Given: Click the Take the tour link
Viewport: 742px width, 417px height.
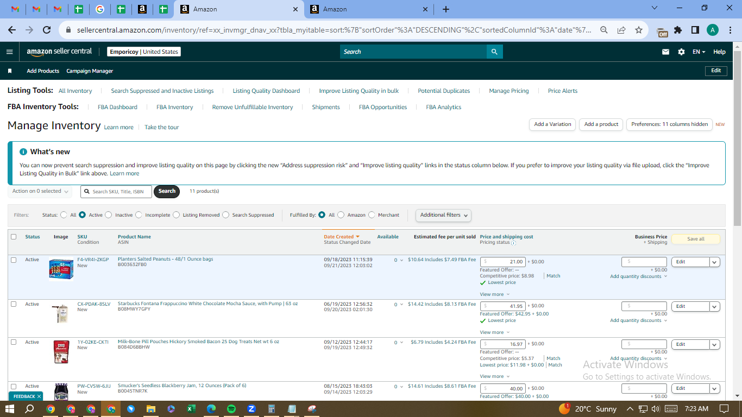Looking at the screenshot, I should click(x=161, y=128).
